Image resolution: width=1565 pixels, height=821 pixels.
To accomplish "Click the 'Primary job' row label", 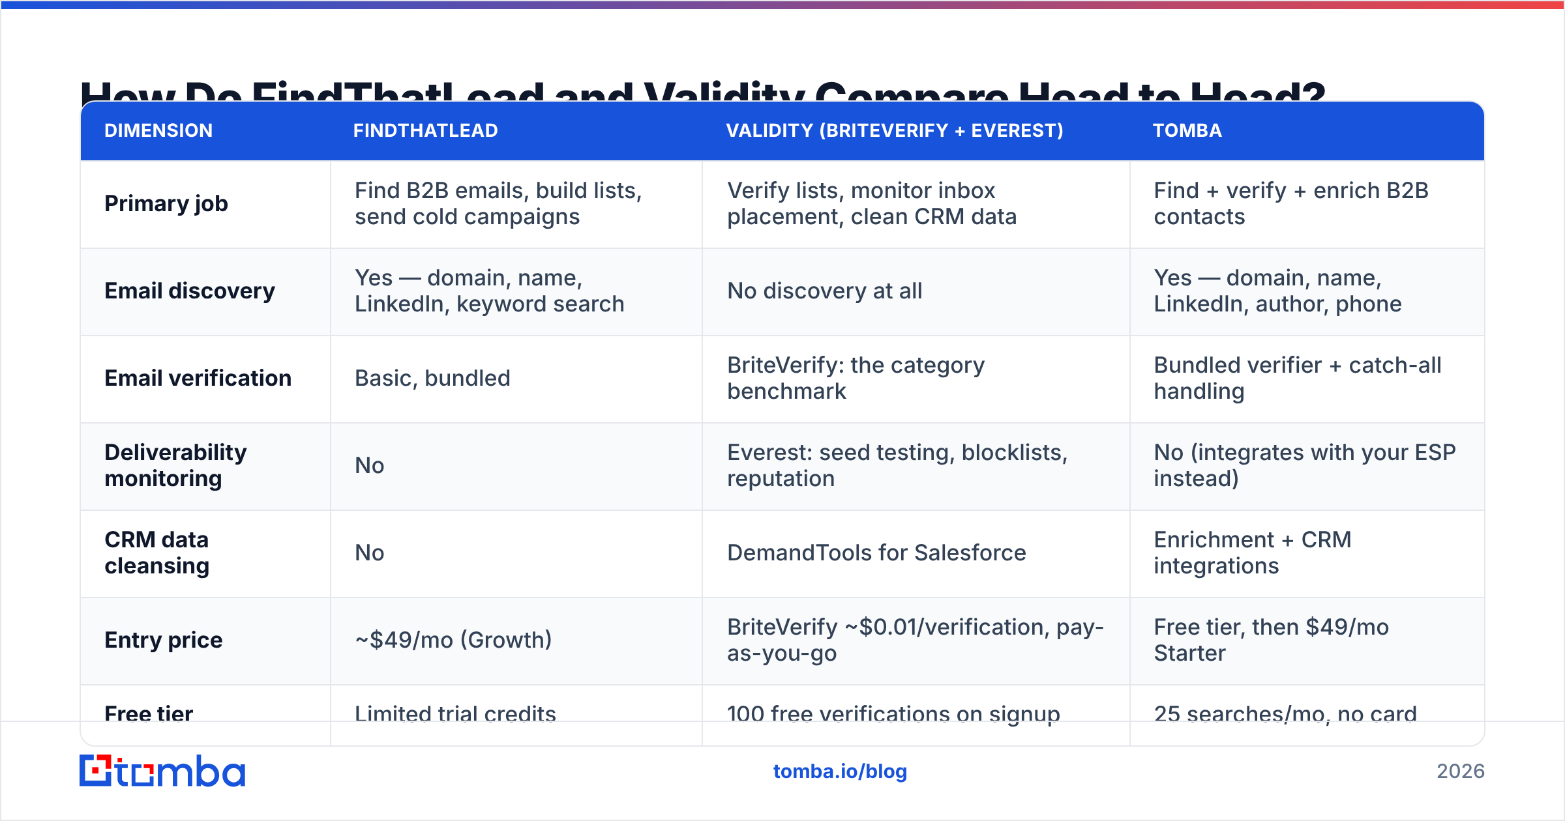I will [x=166, y=204].
